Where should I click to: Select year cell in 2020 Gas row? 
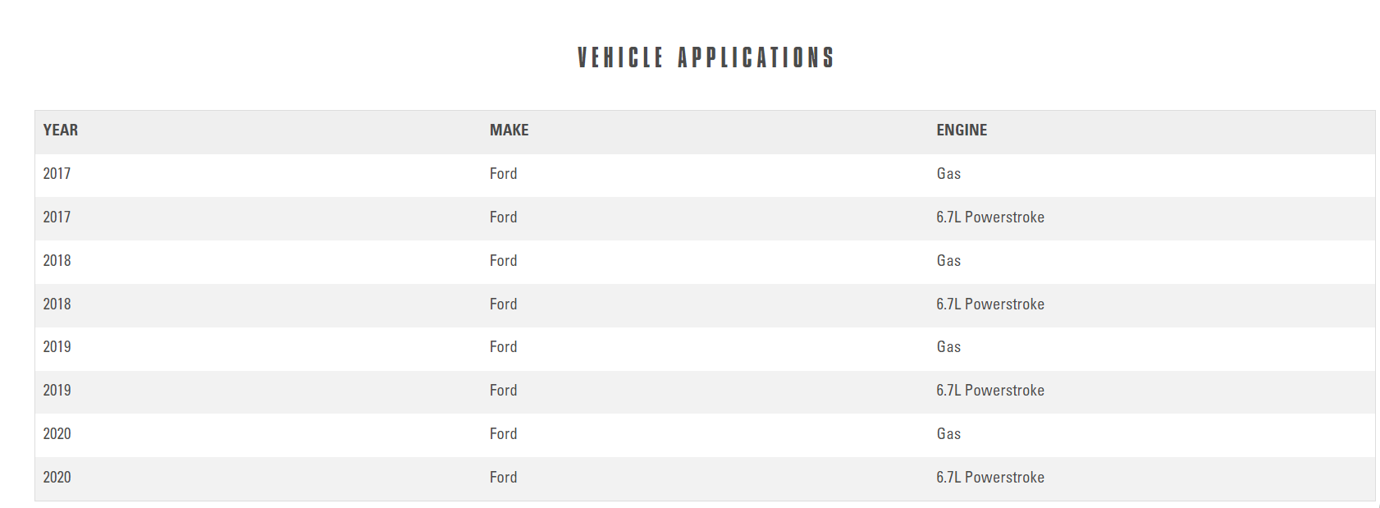click(x=57, y=434)
